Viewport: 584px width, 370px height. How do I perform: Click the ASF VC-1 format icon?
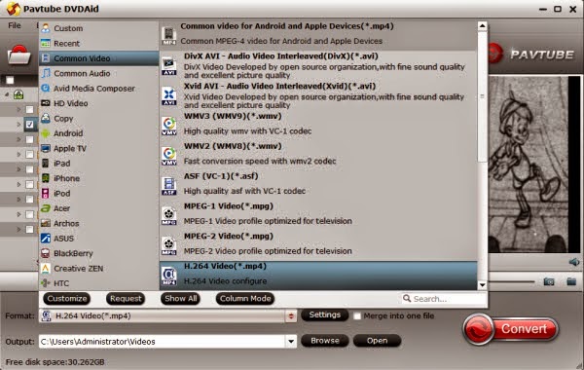pos(169,186)
